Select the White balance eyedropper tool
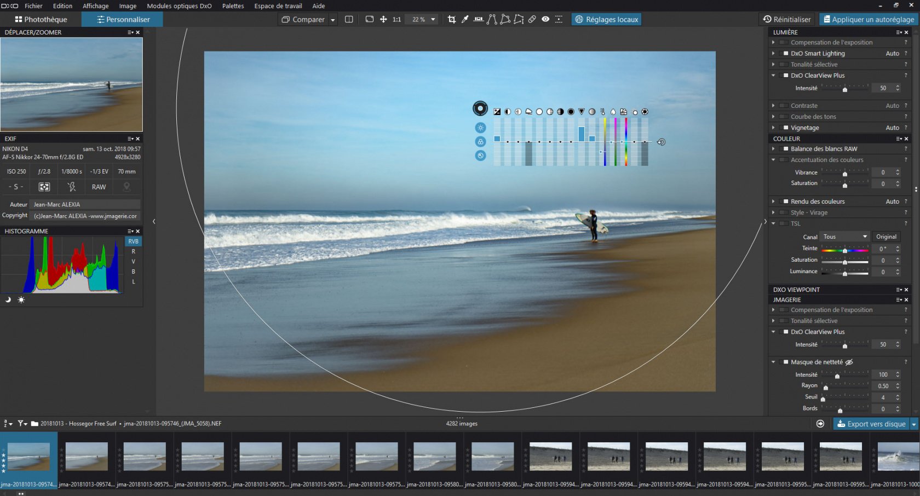 (x=464, y=19)
